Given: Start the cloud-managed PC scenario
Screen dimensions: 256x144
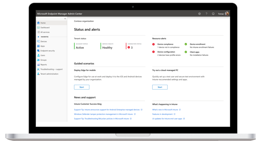Looking at the screenshot, I should [x=160, y=87].
